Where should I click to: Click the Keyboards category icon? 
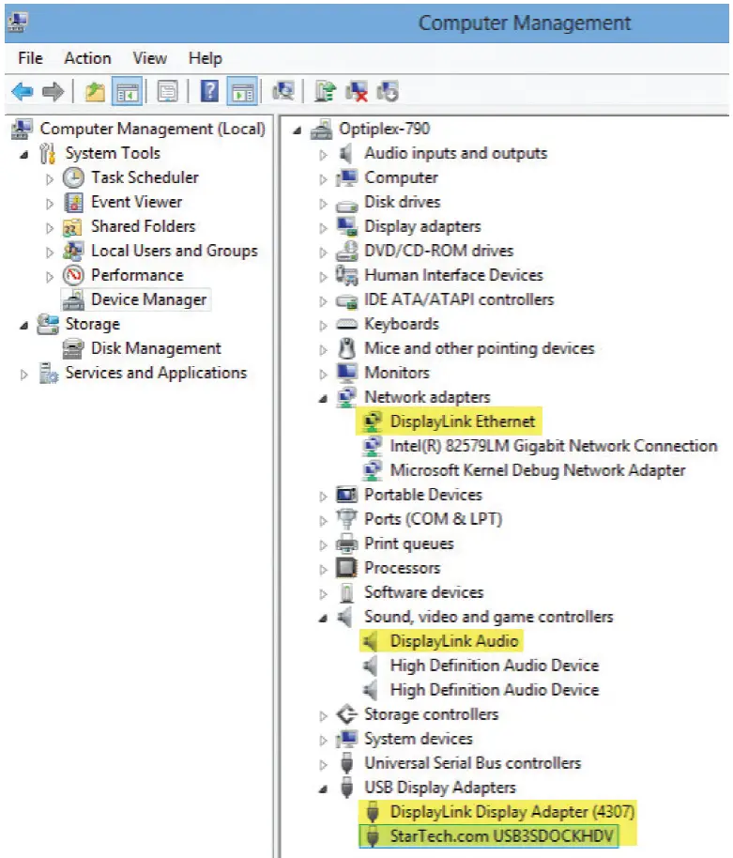[347, 325]
